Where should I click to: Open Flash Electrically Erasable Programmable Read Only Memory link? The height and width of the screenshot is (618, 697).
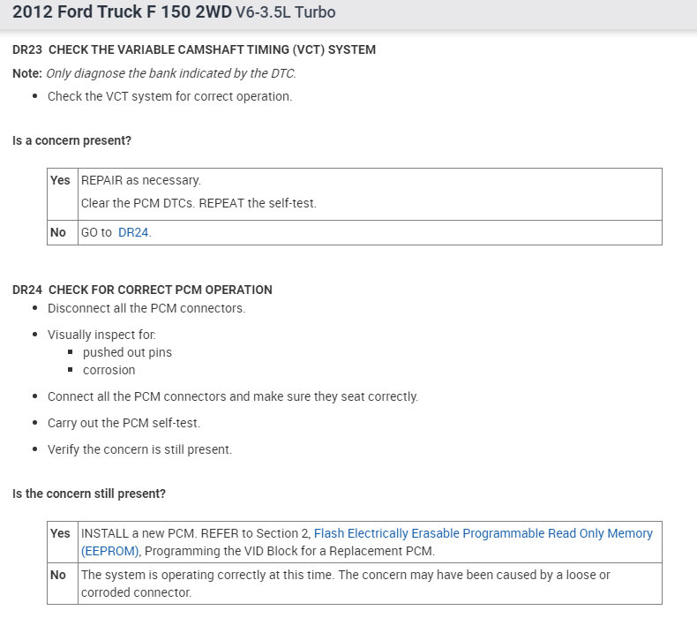(483, 533)
